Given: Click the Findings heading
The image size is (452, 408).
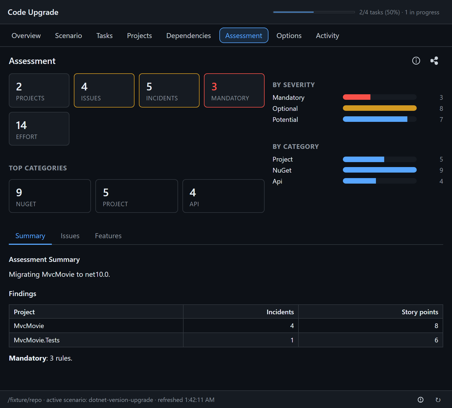Looking at the screenshot, I should click(x=23, y=294).
